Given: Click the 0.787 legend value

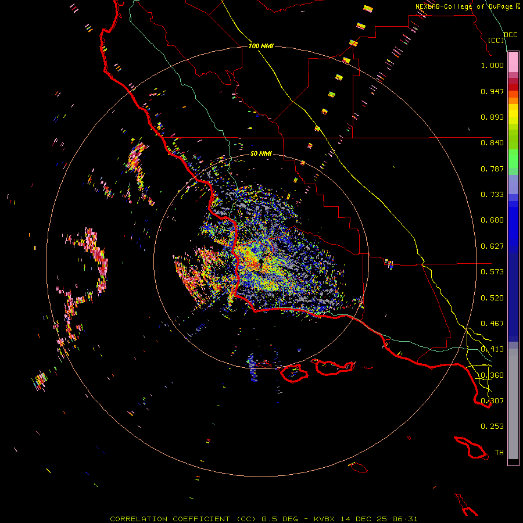Looking at the screenshot, I should coord(492,169).
